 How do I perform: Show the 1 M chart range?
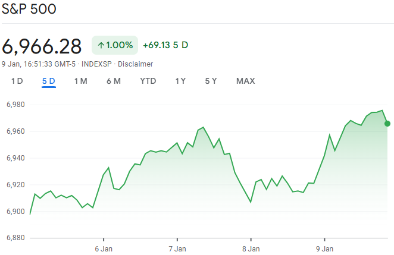coord(81,81)
